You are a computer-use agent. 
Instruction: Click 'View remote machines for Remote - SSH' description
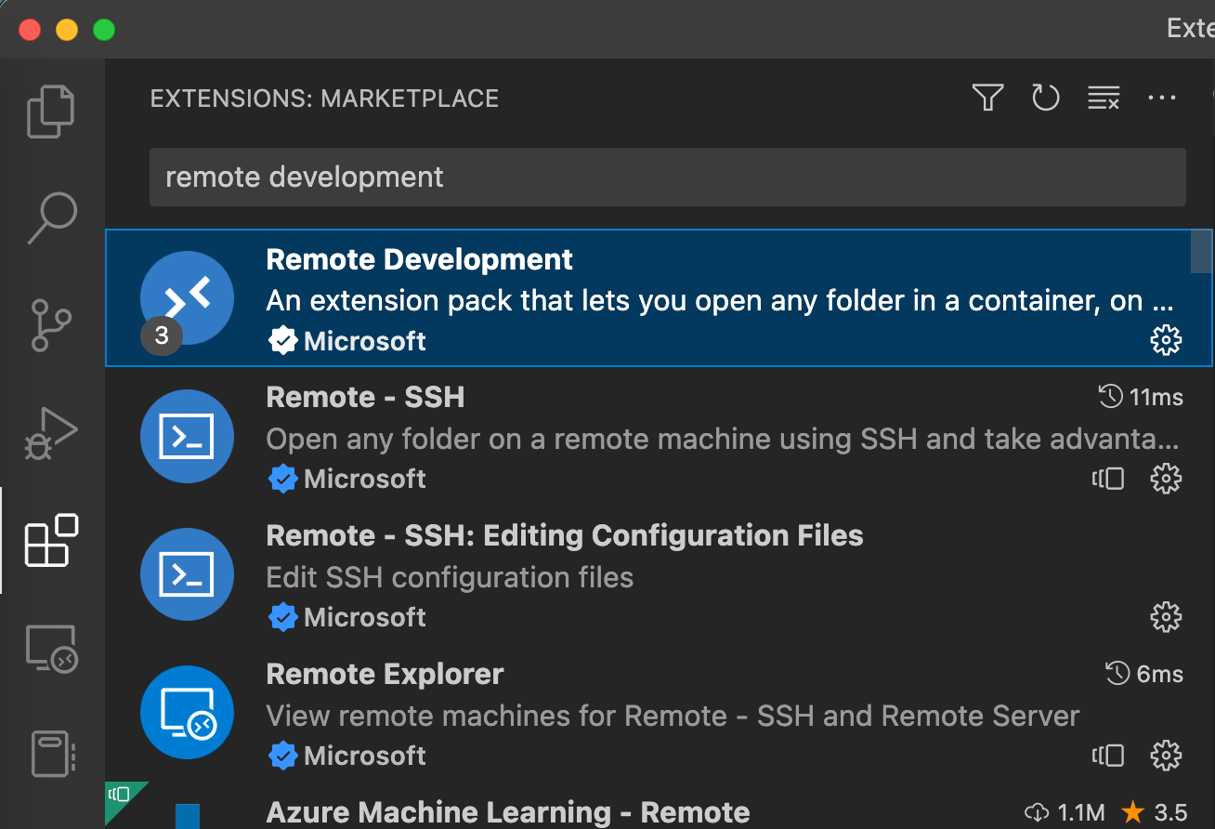pos(673,716)
